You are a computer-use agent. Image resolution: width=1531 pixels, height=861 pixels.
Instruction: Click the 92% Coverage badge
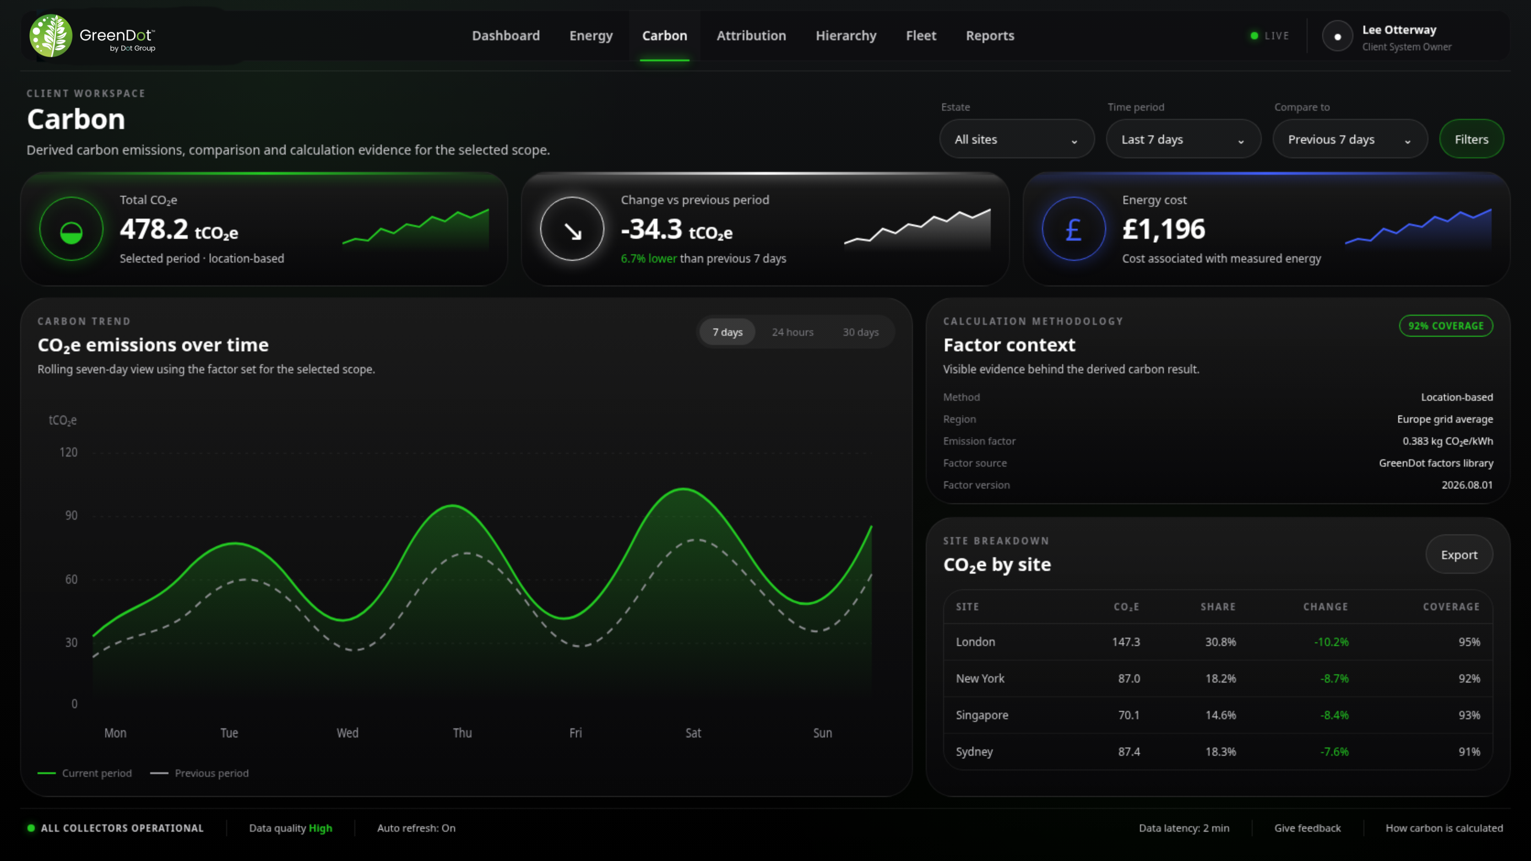[1446, 326]
